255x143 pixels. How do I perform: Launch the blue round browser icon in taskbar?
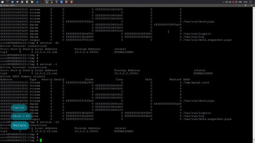click(x=12, y=2)
